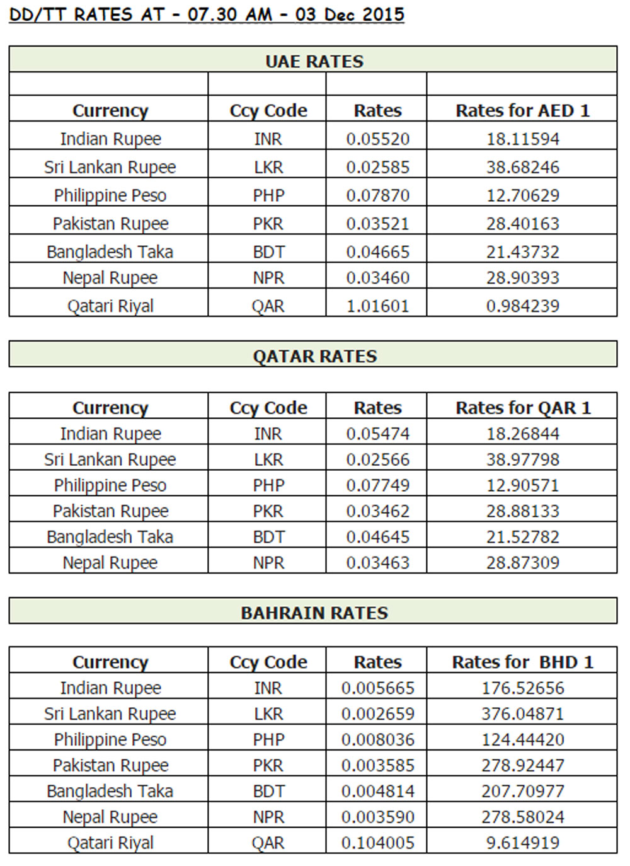Click the Rates for AED 1 column header

pyautogui.click(x=522, y=110)
